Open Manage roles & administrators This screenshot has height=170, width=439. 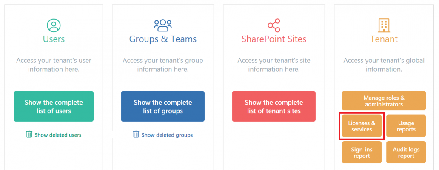[x=384, y=101]
